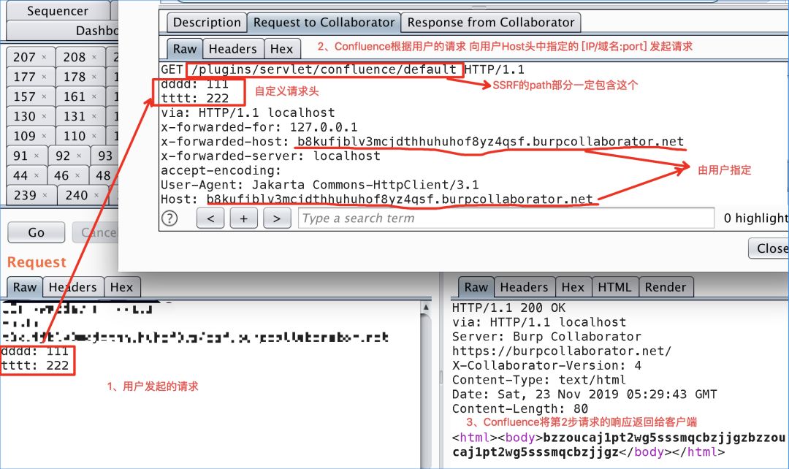The height and width of the screenshot is (469, 789).
Task: Go to the previous search match
Action: [210, 218]
